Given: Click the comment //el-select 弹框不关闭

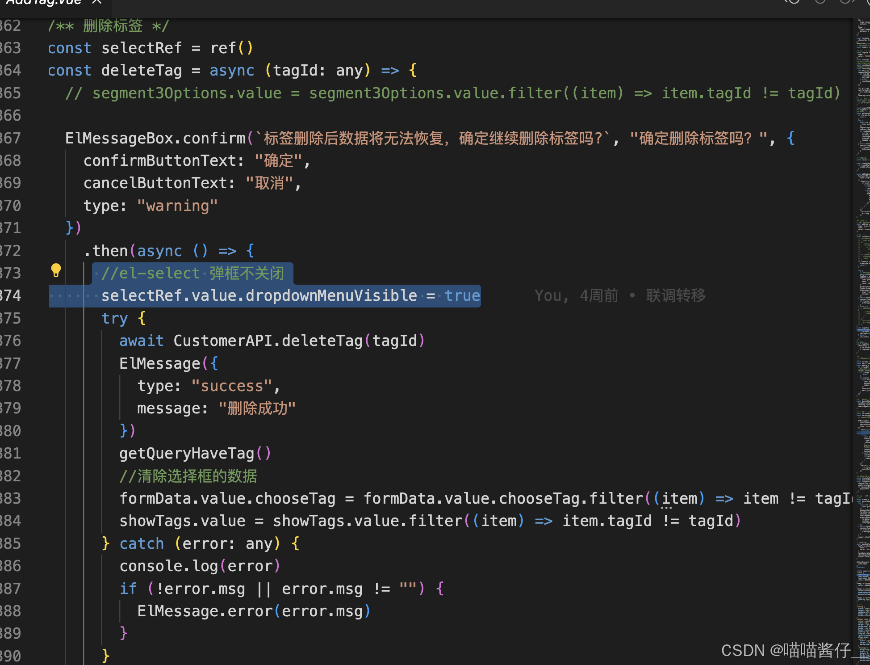Looking at the screenshot, I should click(x=193, y=273).
